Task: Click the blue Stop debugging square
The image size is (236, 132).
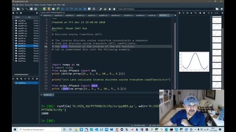Action: pyautogui.click(x=85, y=9)
